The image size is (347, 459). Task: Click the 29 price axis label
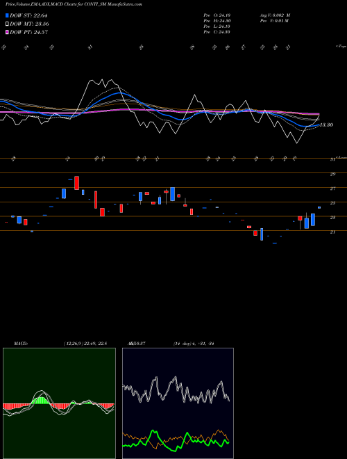click(332, 174)
